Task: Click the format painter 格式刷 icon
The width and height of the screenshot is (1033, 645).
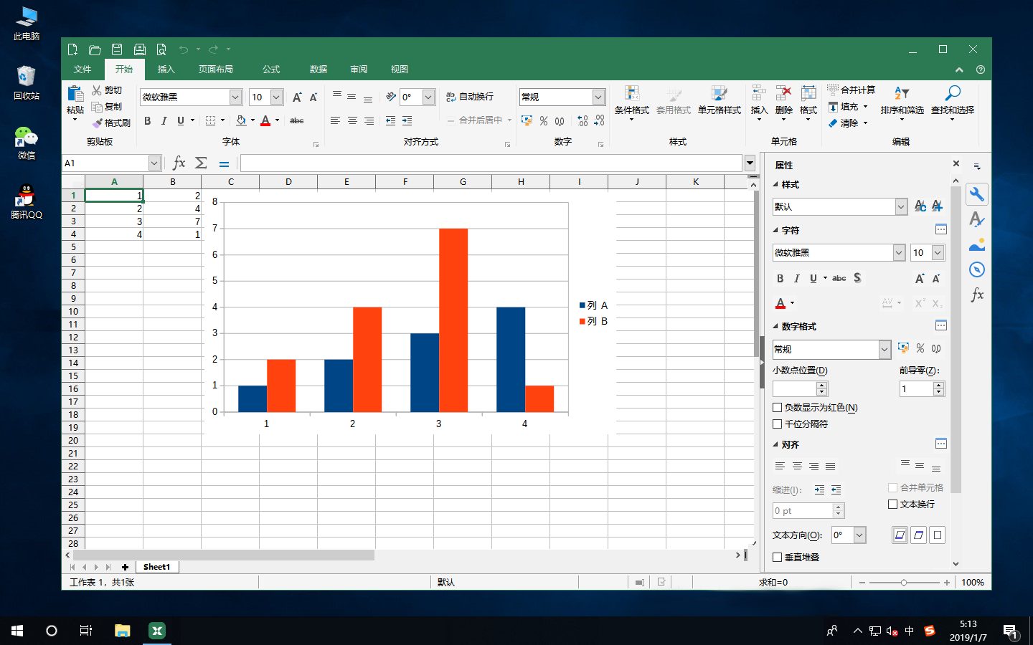Action: (98, 123)
